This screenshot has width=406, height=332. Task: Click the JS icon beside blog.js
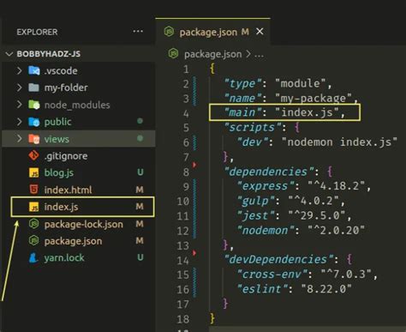point(34,172)
